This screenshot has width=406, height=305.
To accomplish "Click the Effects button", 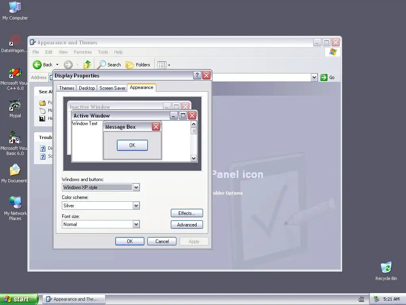I will click(x=187, y=213).
